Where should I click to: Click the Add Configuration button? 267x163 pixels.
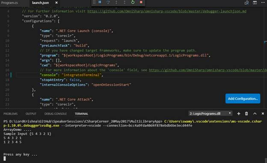(243, 98)
